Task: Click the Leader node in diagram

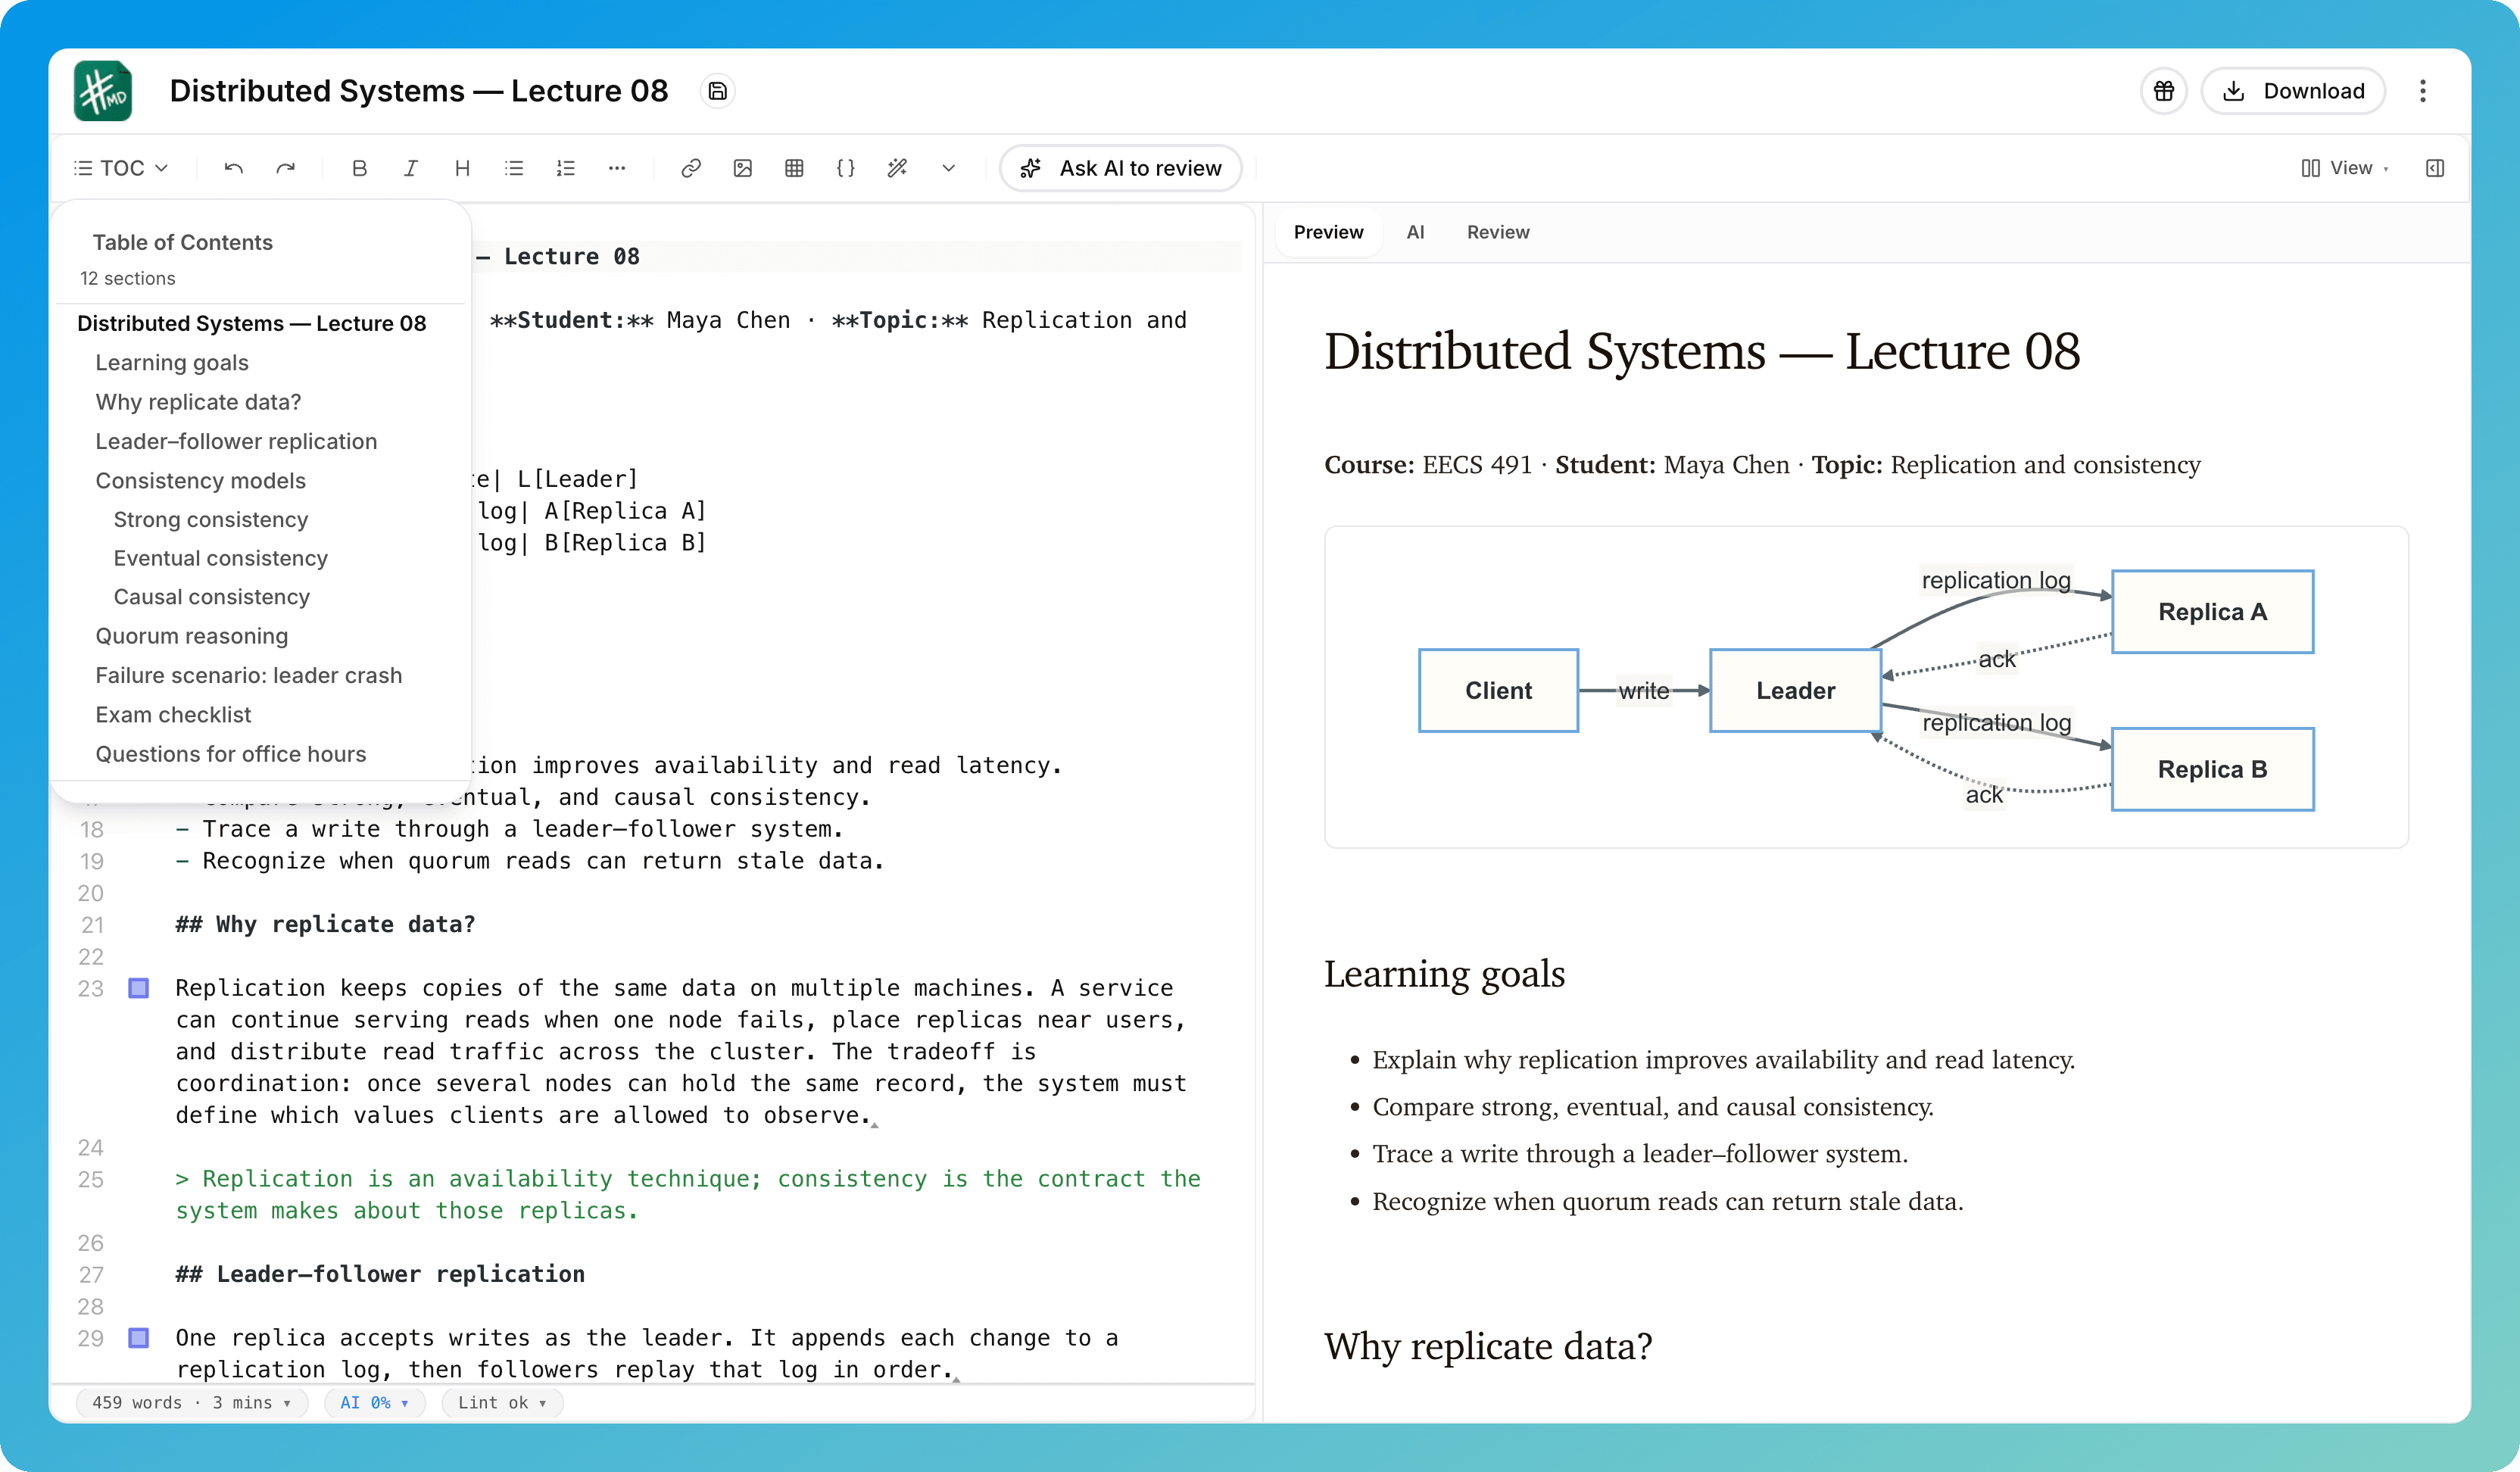Action: click(1796, 690)
